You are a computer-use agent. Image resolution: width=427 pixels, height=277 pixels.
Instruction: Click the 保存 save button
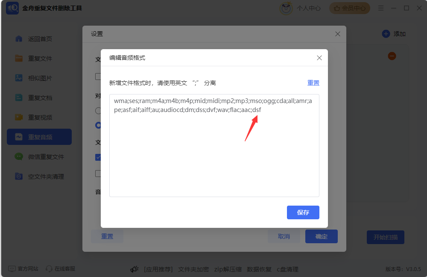pyautogui.click(x=303, y=212)
